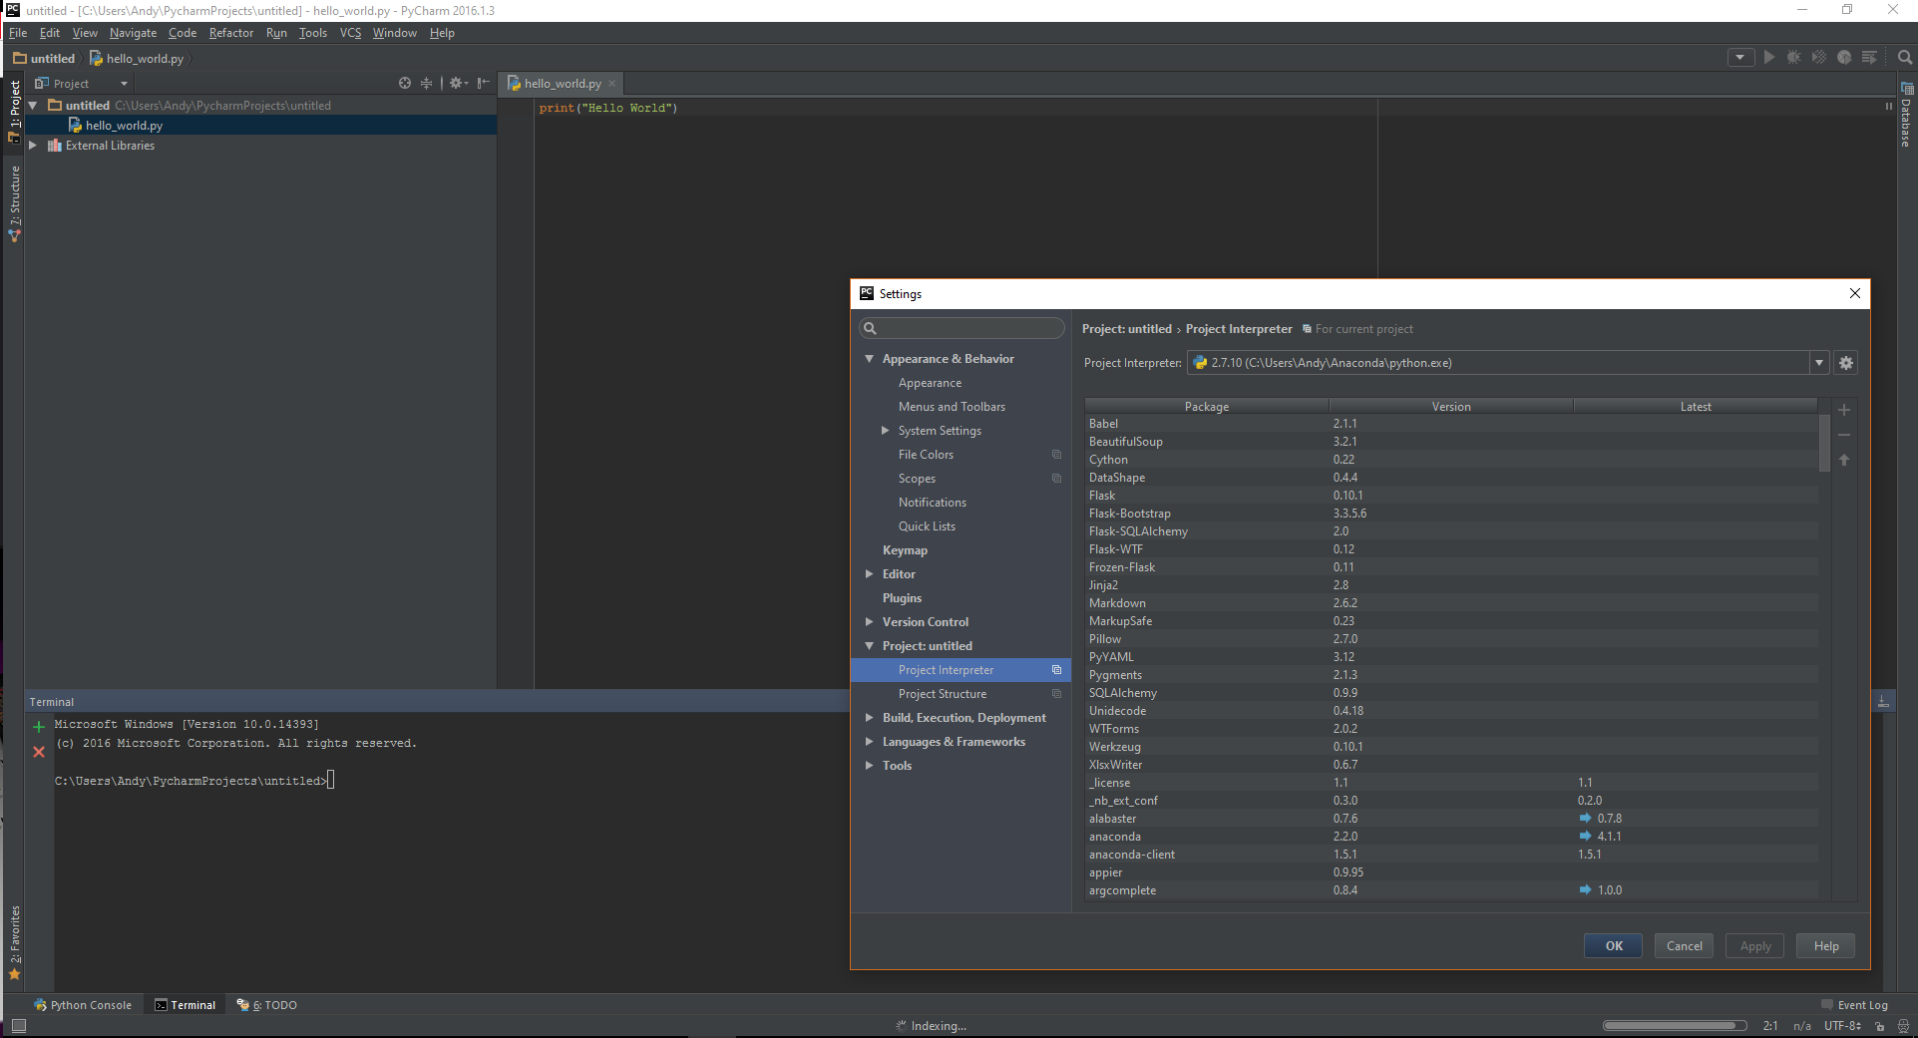Switch to the TODO tool tab
Screen dimensions: 1918x1038
(267, 1005)
